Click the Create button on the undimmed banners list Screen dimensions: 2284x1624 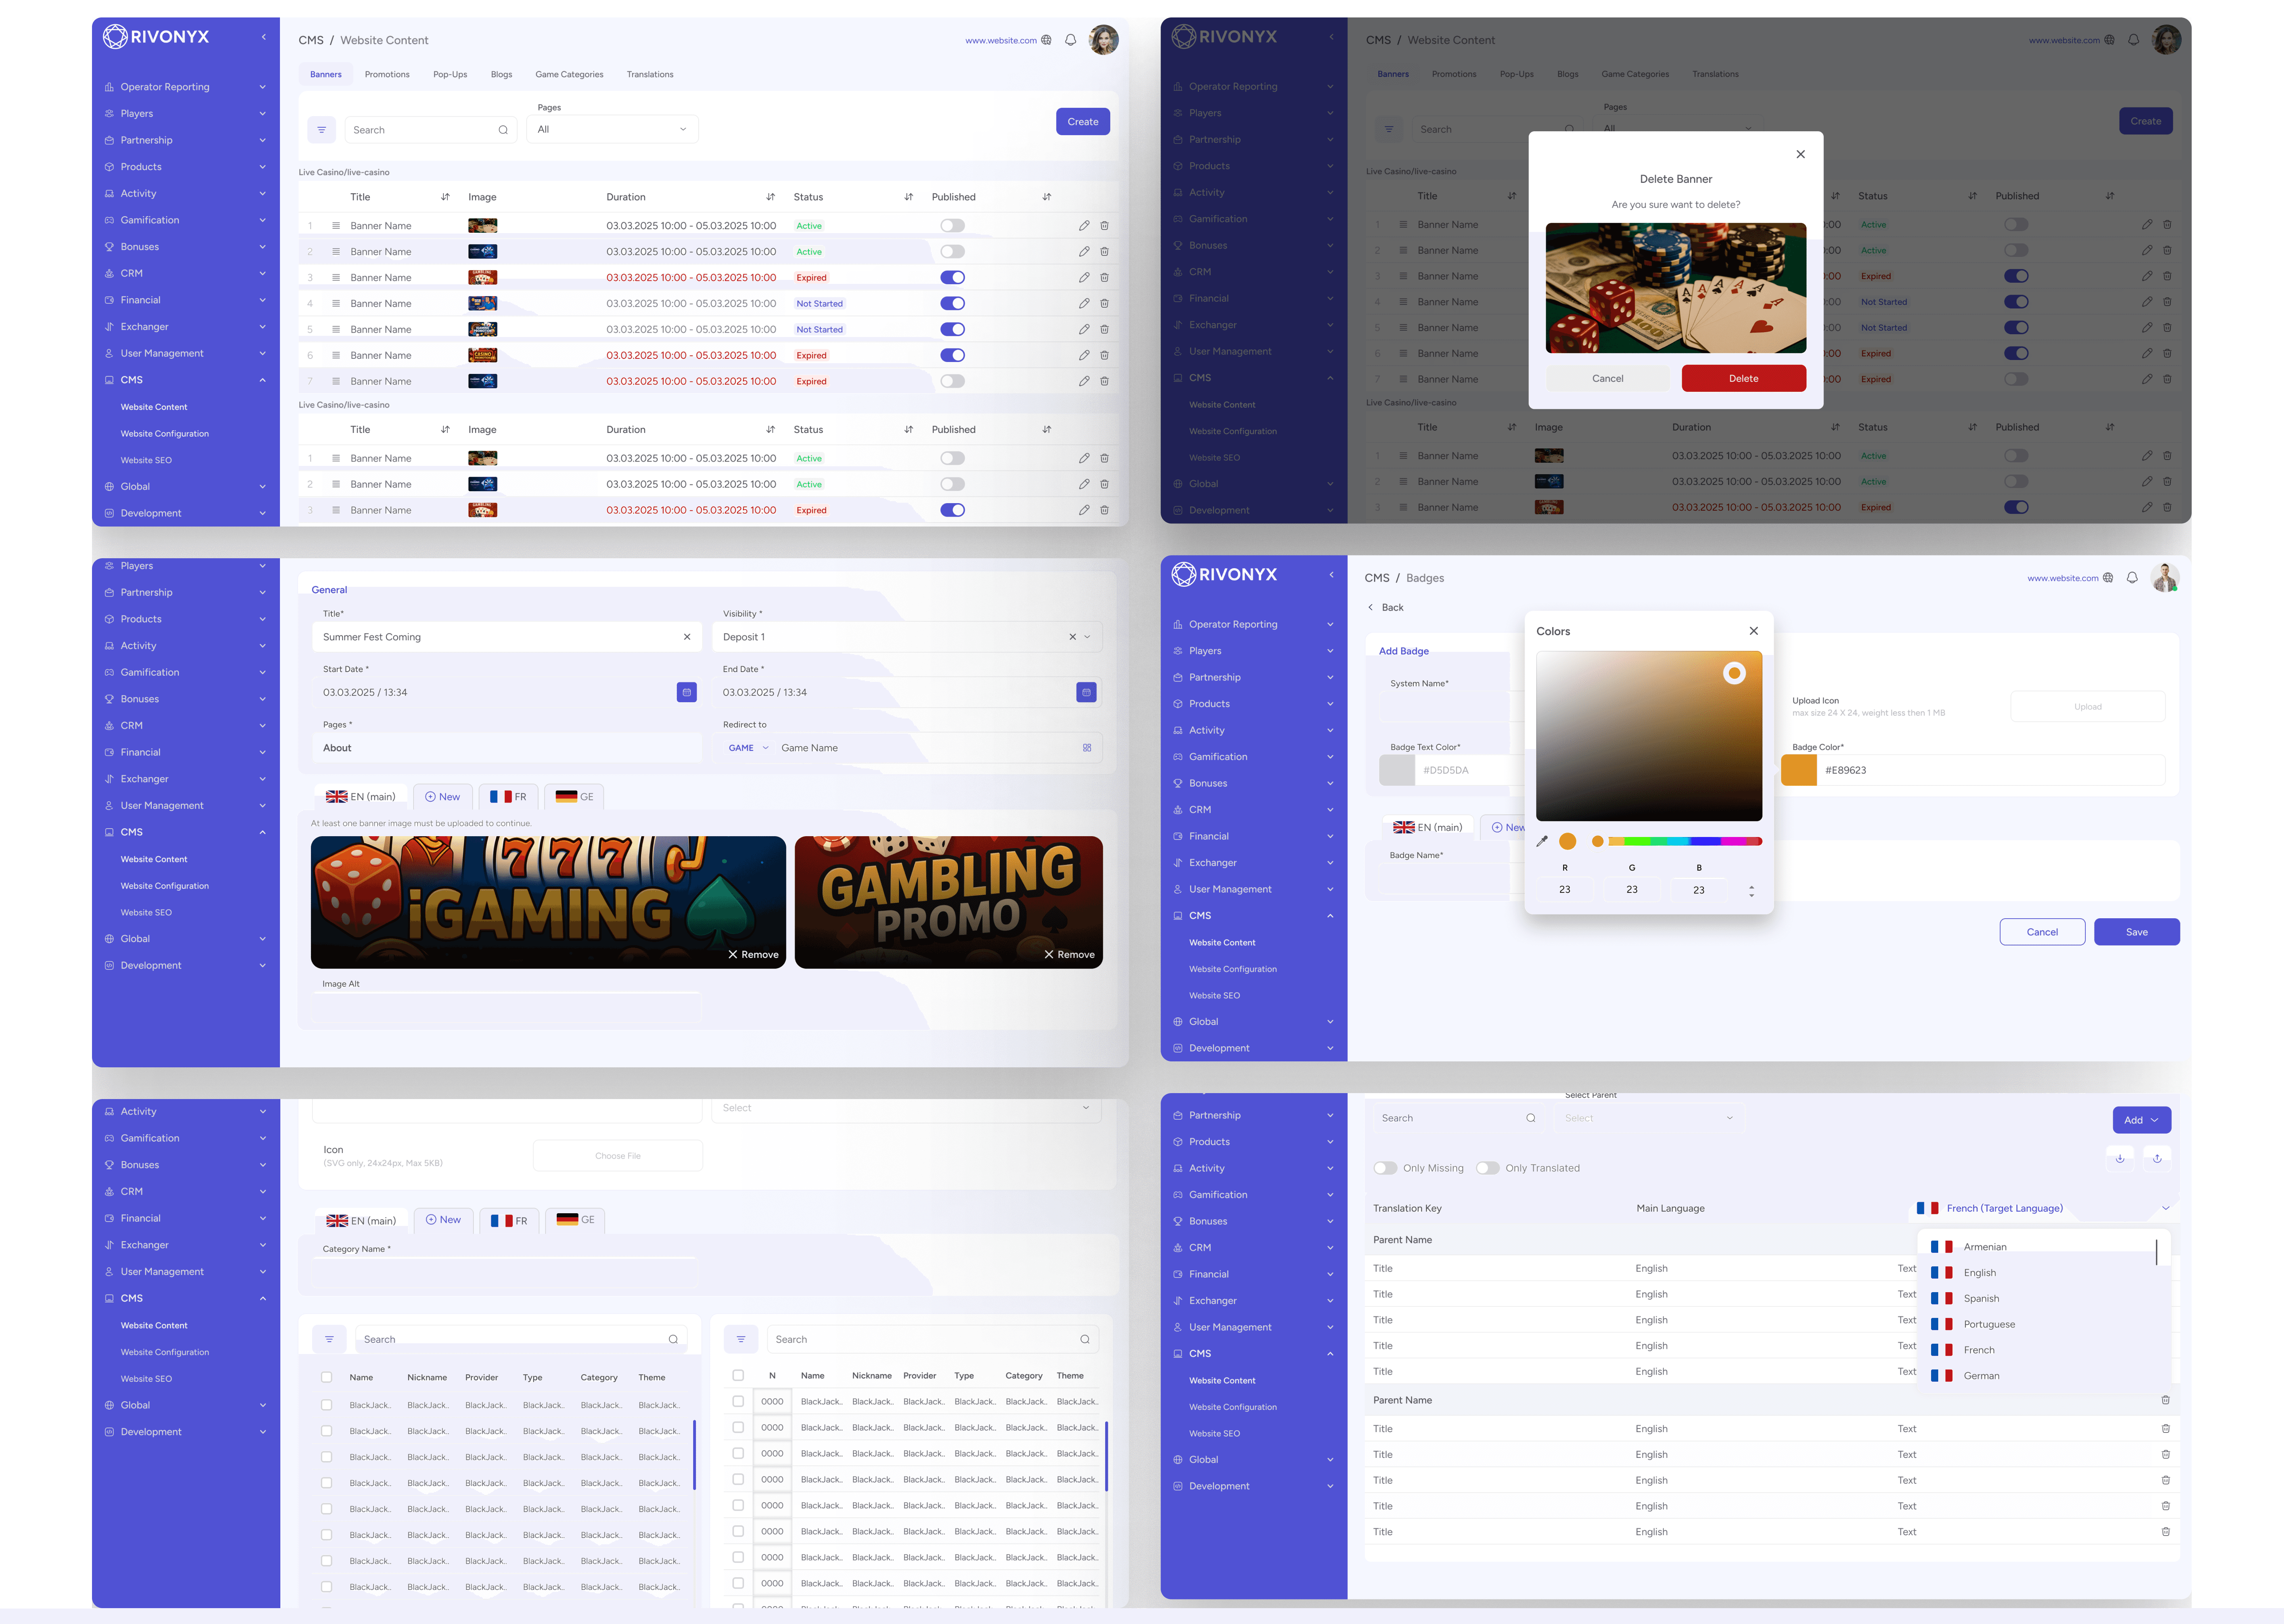click(1083, 122)
